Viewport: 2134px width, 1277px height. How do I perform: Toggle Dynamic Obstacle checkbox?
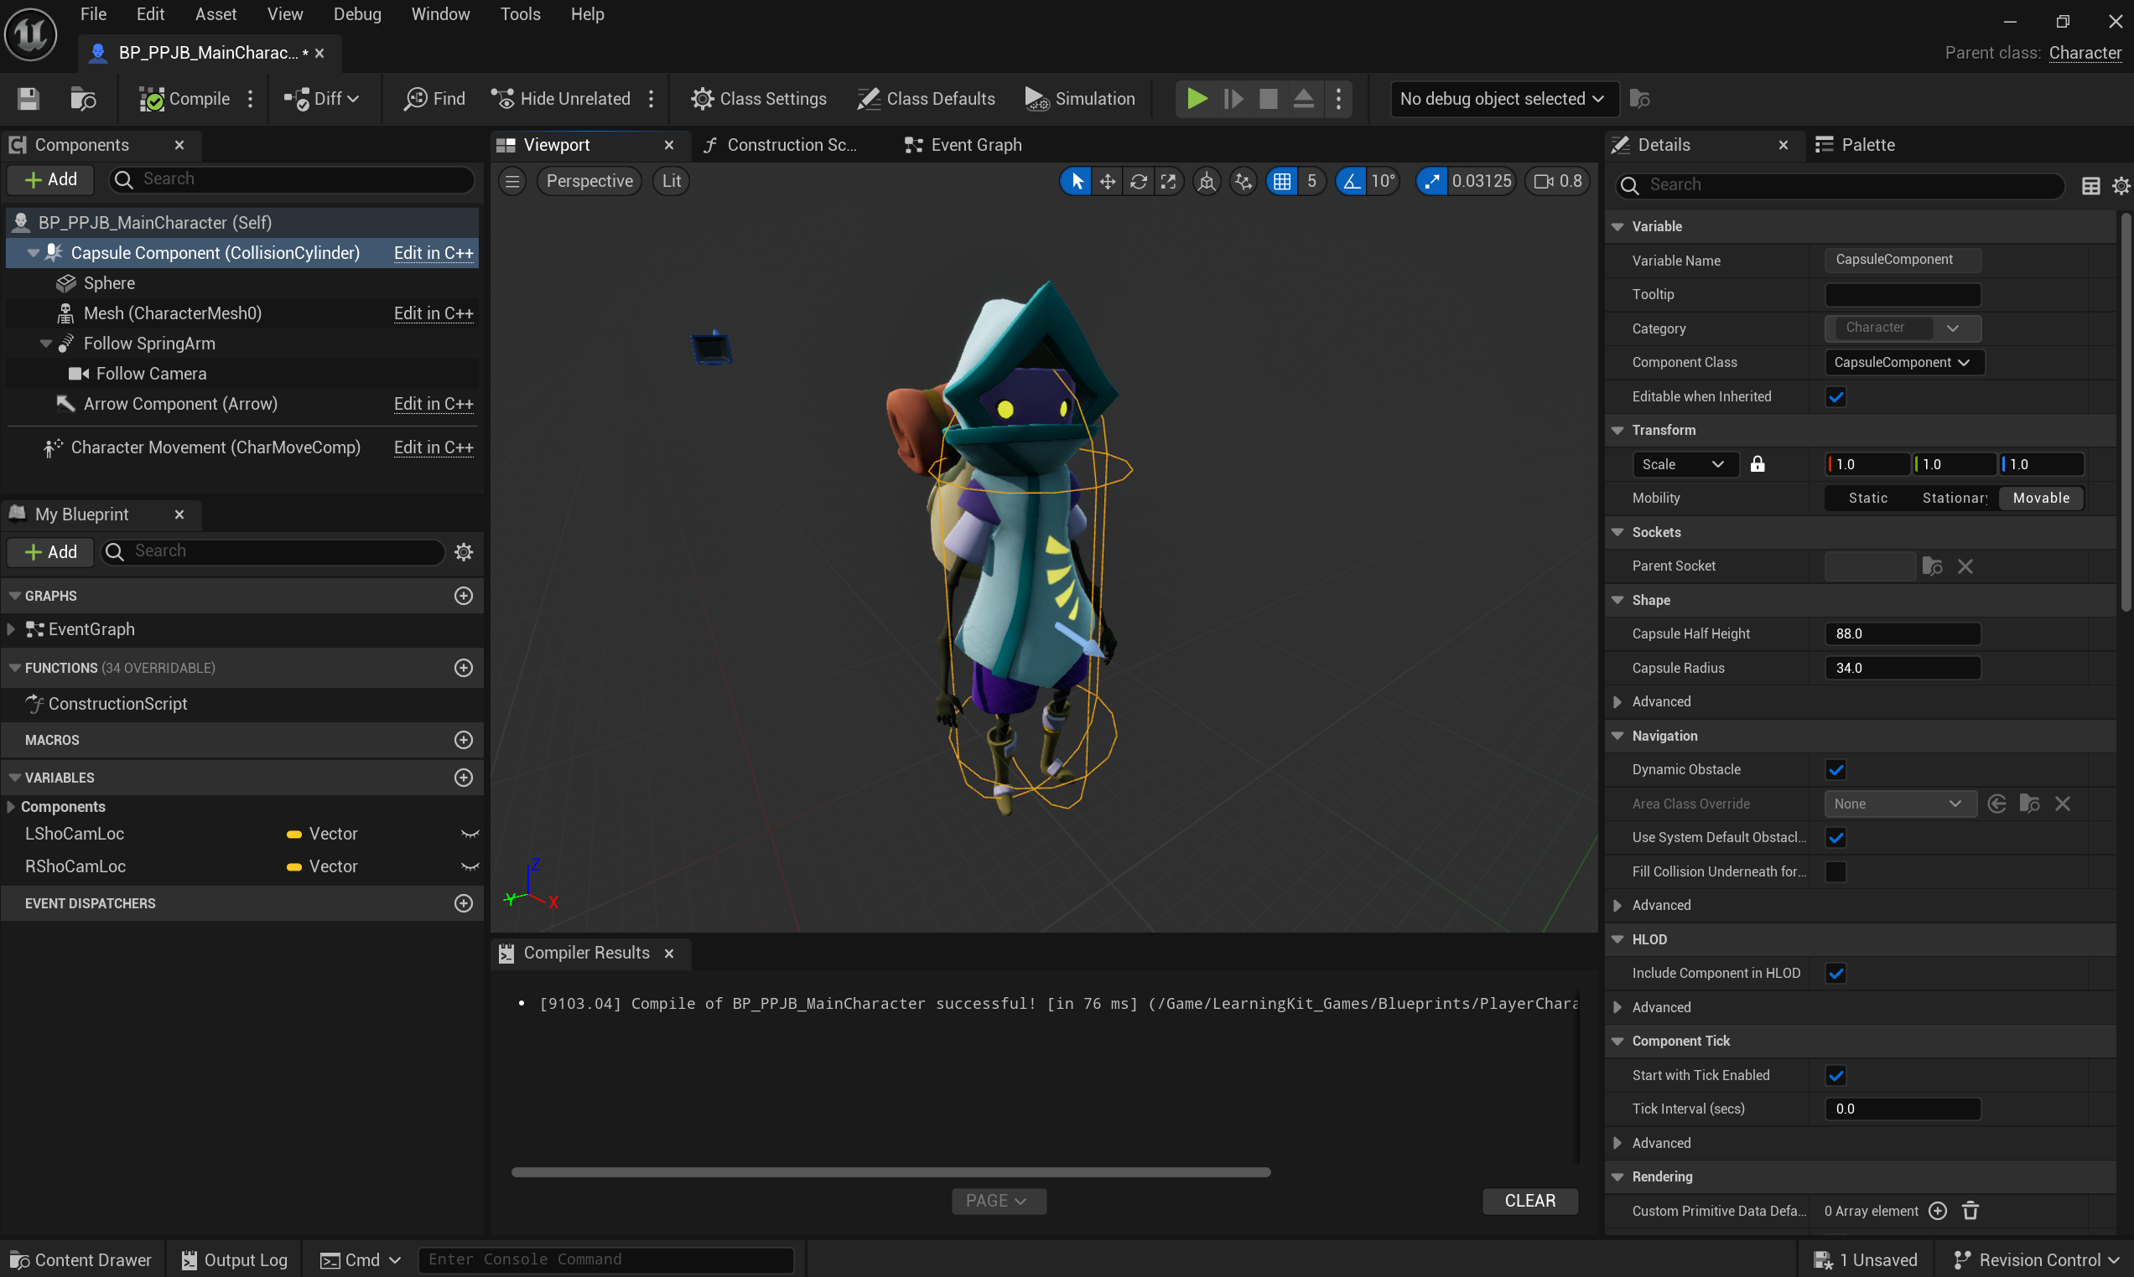(1835, 770)
